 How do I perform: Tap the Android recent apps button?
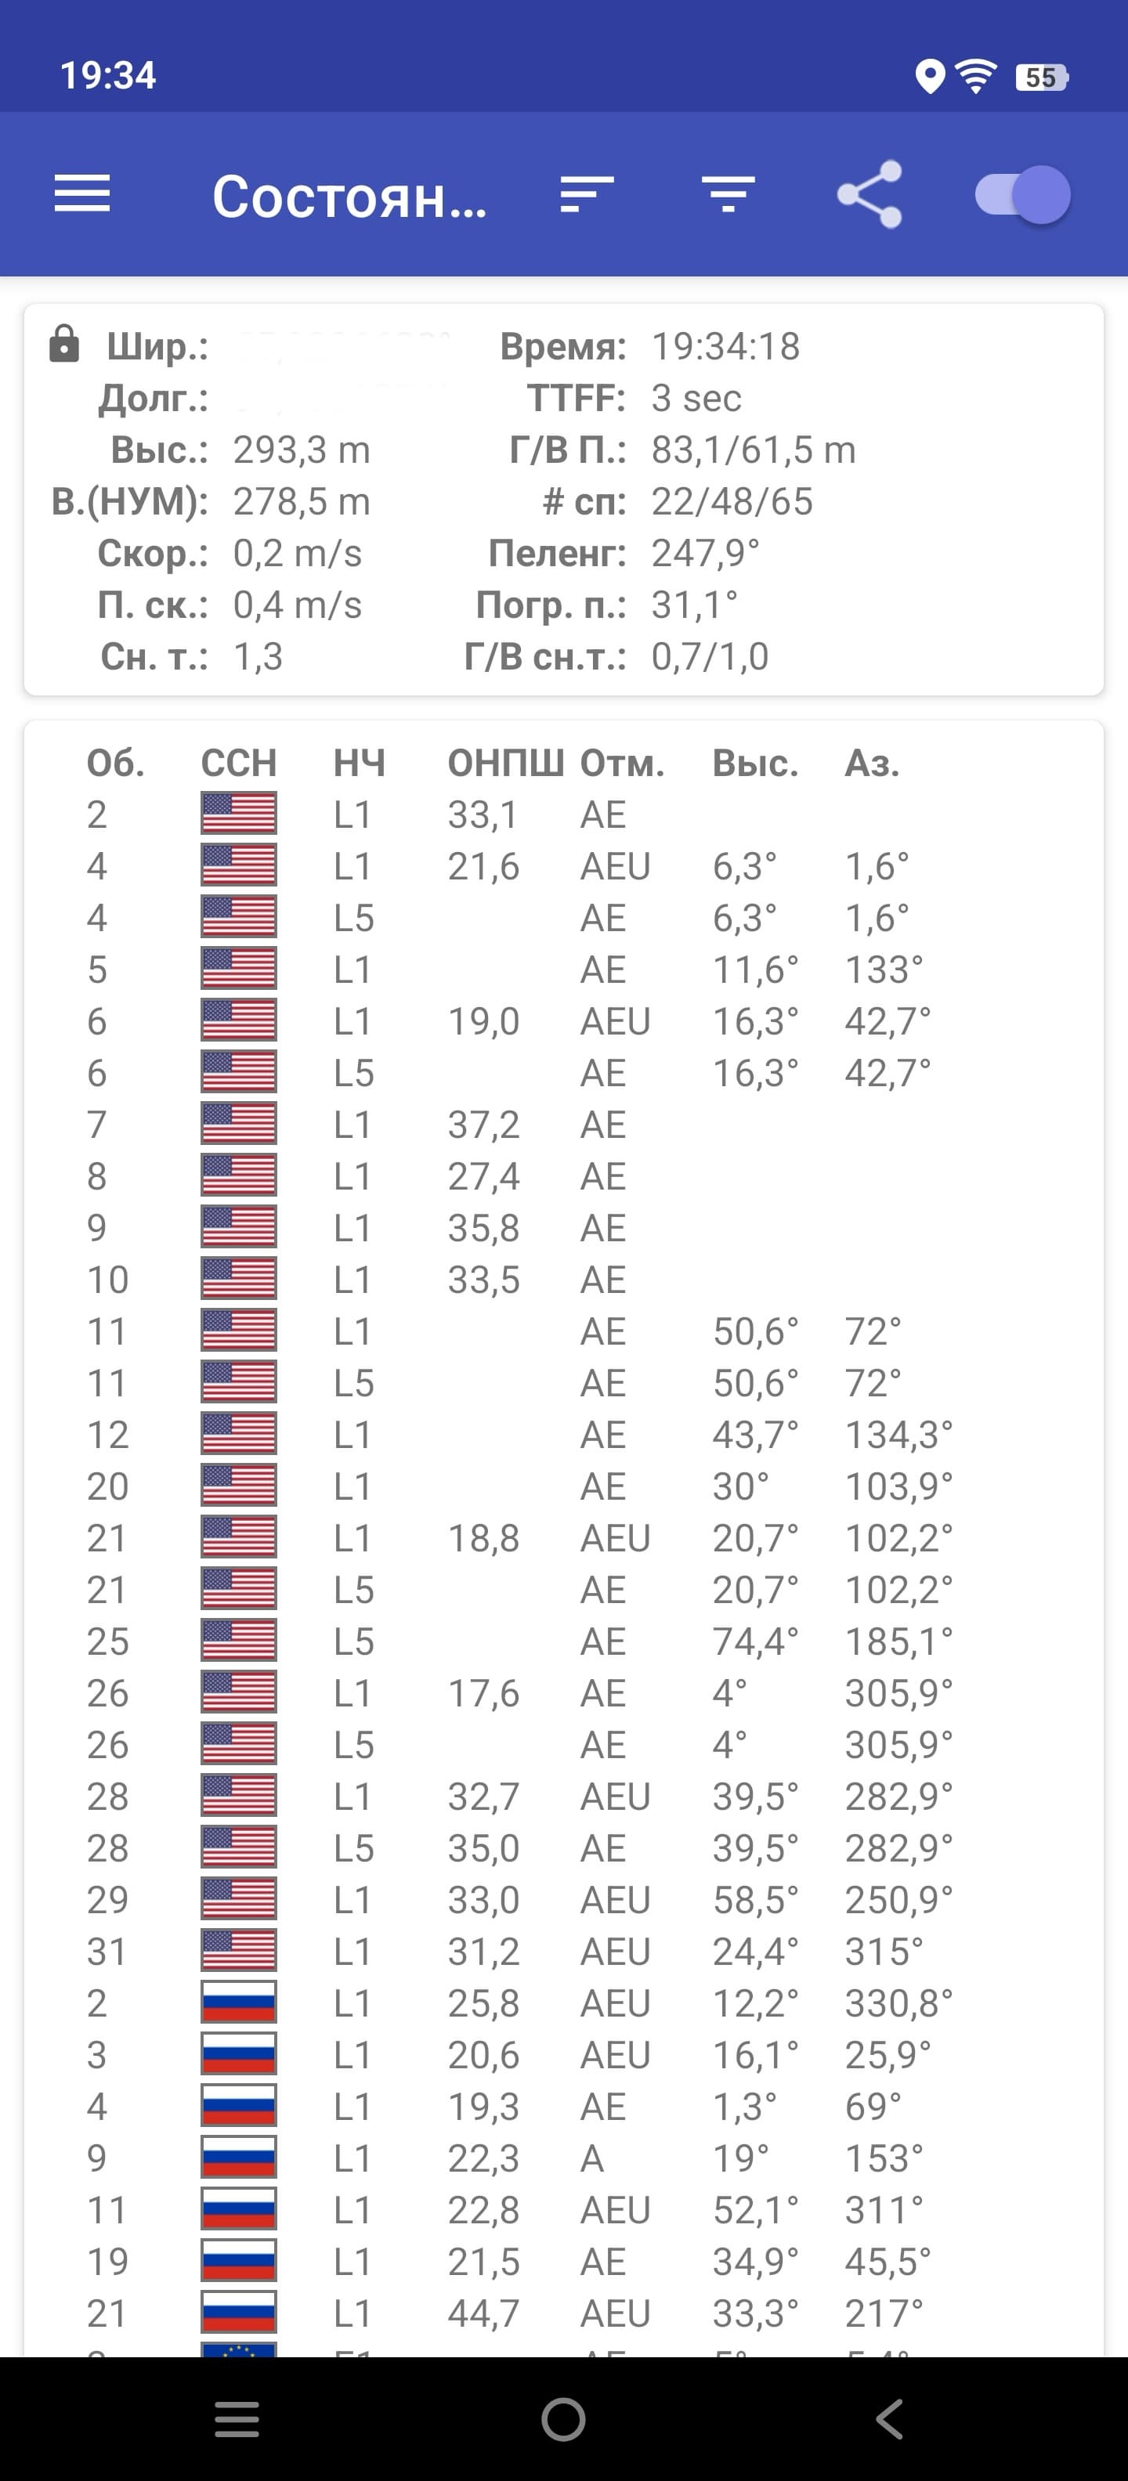coord(237,2418)
